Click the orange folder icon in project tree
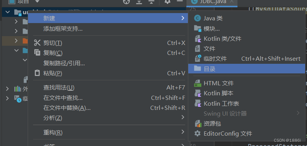 click(x=25, y=41)
